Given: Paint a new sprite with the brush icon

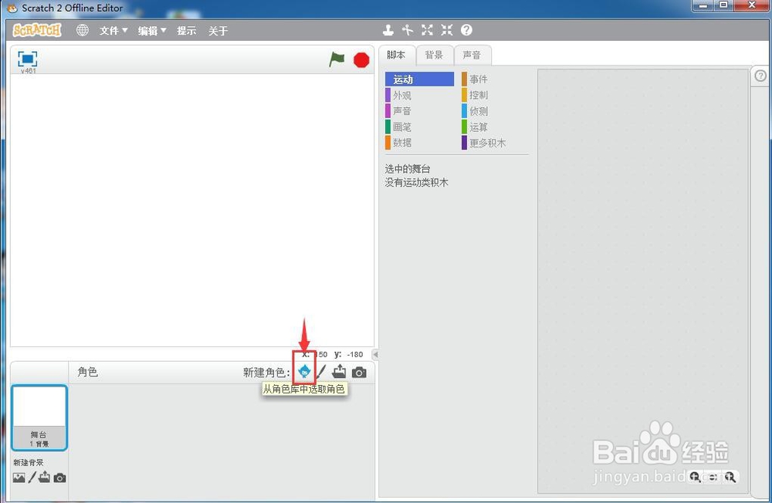Looking at the screenshot, I should (322, 371).
